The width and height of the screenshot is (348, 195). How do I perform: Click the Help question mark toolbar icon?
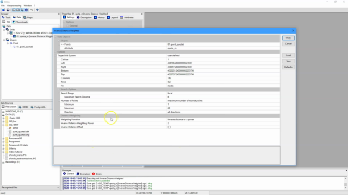pos(38,10)
